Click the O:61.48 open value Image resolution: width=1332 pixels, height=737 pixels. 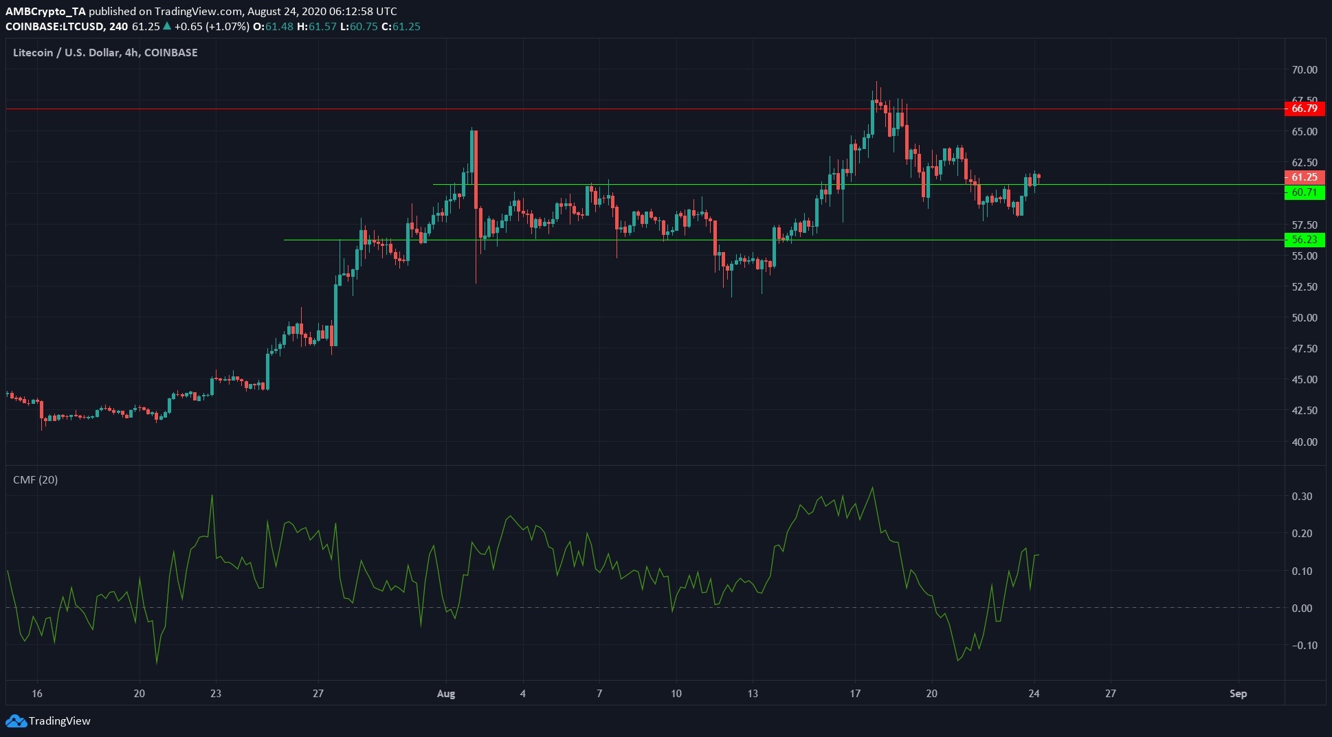(x=273, y=26)
